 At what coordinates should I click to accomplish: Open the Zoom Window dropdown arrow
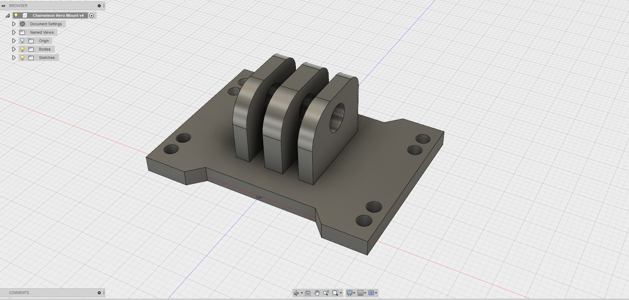[x=341, y=293]
